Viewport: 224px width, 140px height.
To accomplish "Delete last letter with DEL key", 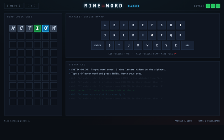I will (x=188, y=45).
